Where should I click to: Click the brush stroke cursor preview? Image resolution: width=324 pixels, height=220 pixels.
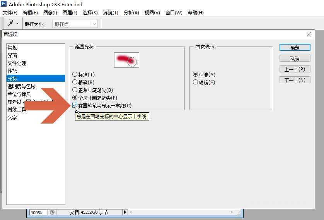[126, 60]
